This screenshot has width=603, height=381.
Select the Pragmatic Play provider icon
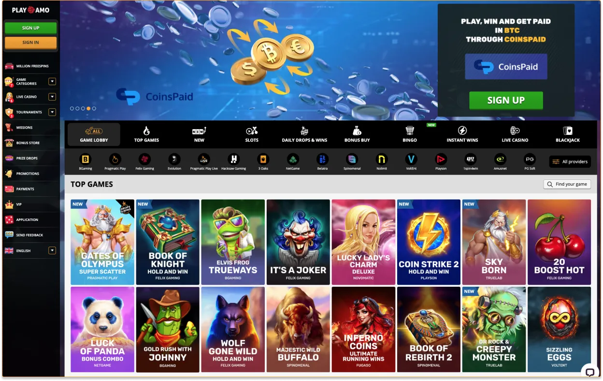pos(115,159)
